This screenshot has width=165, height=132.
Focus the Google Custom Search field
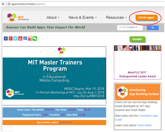point(130,28)
